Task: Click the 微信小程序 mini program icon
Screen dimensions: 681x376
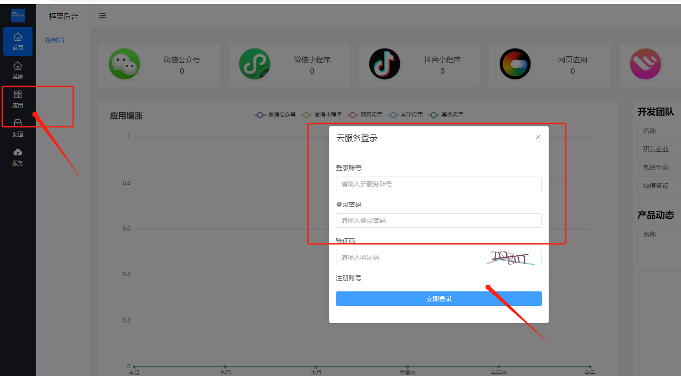Action: coord(255,64)
